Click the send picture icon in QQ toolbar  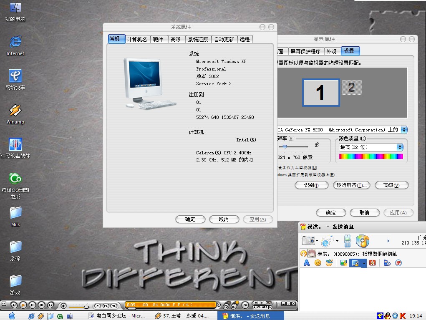[343, 263]
